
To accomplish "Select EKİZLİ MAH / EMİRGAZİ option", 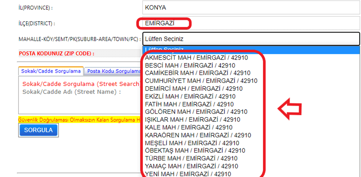I will coord(190,96).
